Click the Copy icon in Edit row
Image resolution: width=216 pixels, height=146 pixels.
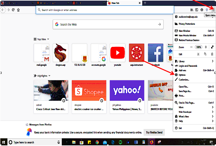(205, 54)
